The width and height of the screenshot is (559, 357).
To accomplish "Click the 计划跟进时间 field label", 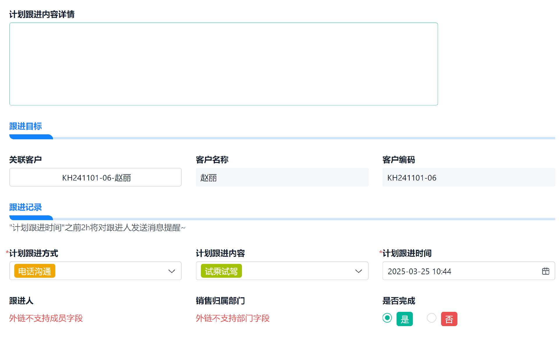I will point(407,253).
